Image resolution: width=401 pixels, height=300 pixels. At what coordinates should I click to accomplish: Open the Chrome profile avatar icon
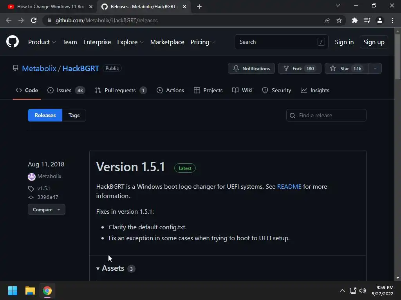(x=380, y=20)
